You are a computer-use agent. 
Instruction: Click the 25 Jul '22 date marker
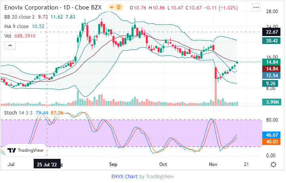pyautogui.click(x=47, y=164)
